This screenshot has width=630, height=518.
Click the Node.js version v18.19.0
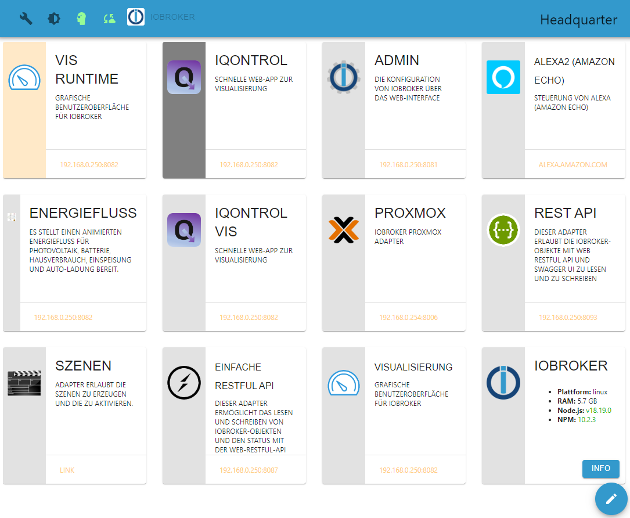coord(599,411)
